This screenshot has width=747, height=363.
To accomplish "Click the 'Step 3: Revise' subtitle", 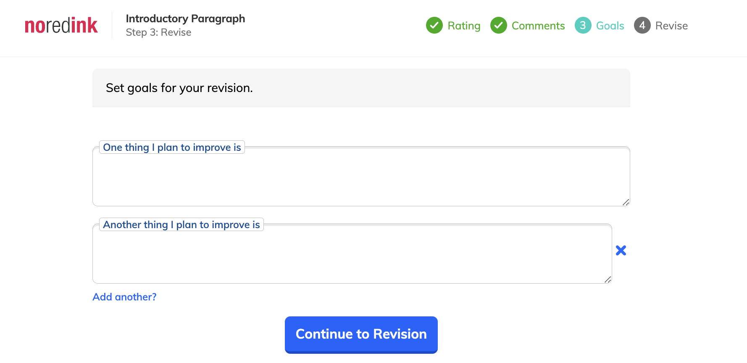I will (158, 32).
